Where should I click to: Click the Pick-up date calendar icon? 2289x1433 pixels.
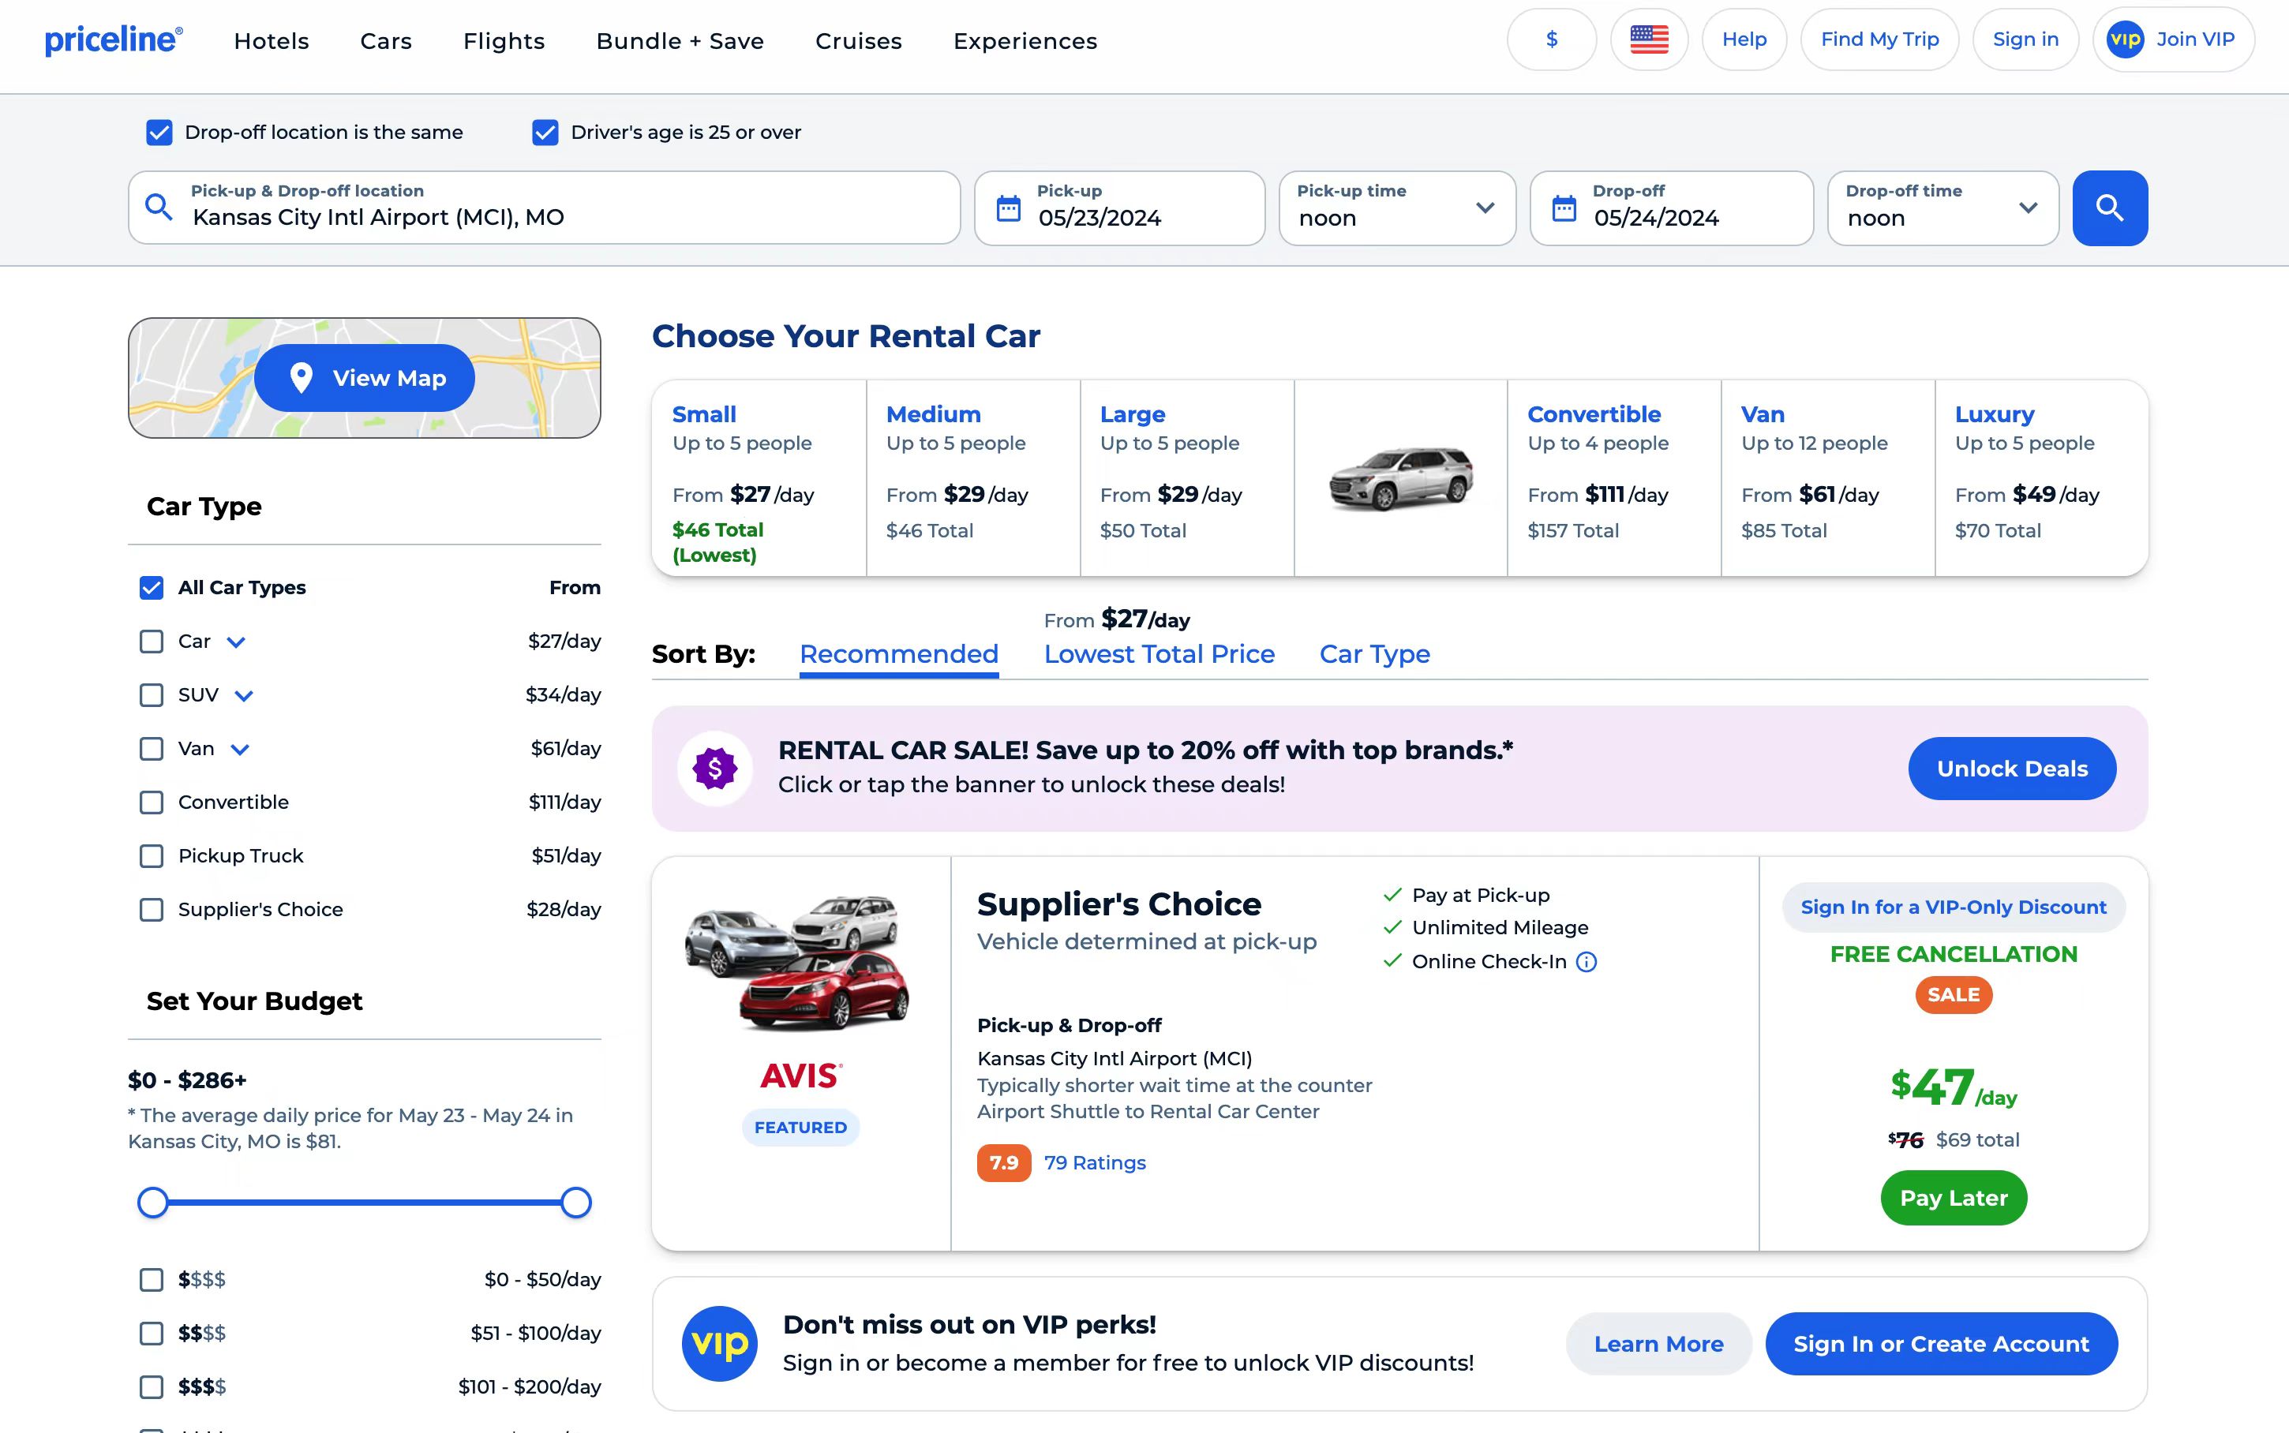point(1009,208)
